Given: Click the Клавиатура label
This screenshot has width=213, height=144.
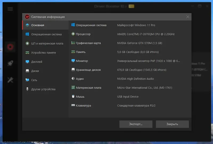Looking at the screenshot, I should [x=83, y=106].
